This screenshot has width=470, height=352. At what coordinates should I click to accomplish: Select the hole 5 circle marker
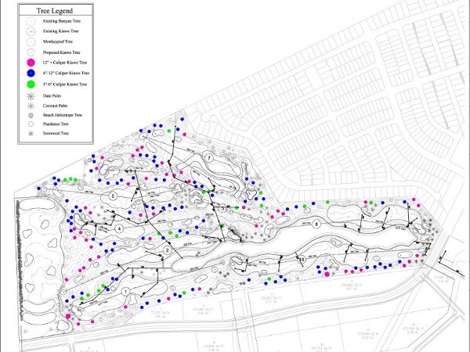114,196
